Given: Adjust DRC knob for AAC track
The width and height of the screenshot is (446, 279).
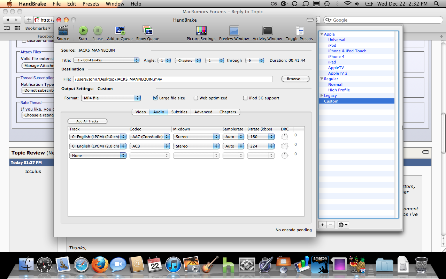Looking at the screenshot, I should pos(285,137).
